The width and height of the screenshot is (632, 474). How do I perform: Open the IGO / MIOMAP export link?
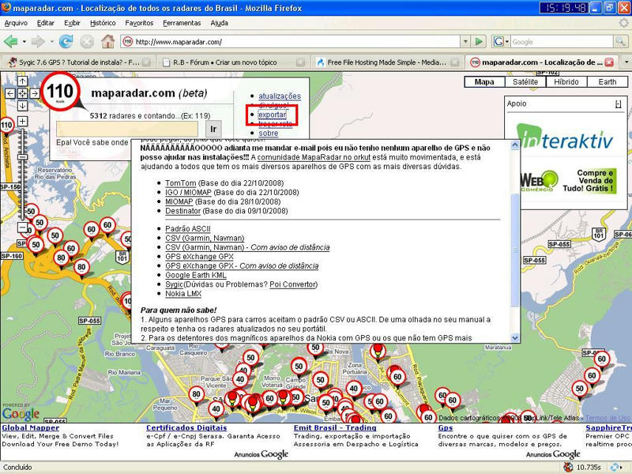point(188,192)
